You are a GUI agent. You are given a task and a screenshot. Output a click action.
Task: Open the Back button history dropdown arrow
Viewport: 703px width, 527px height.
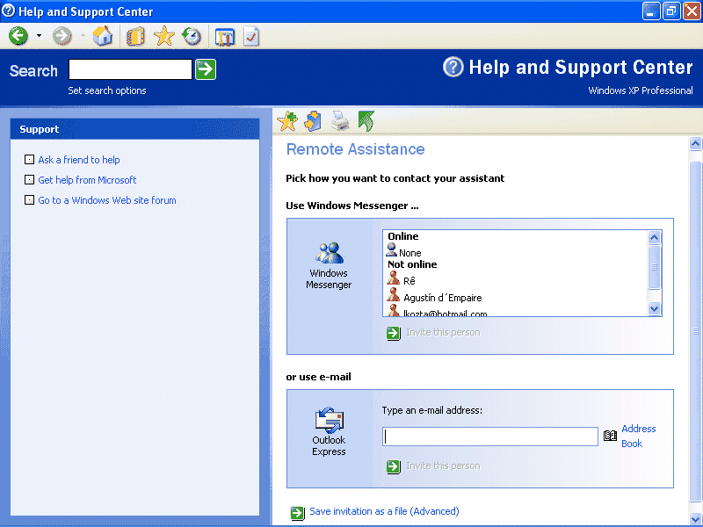click(39, 36)
